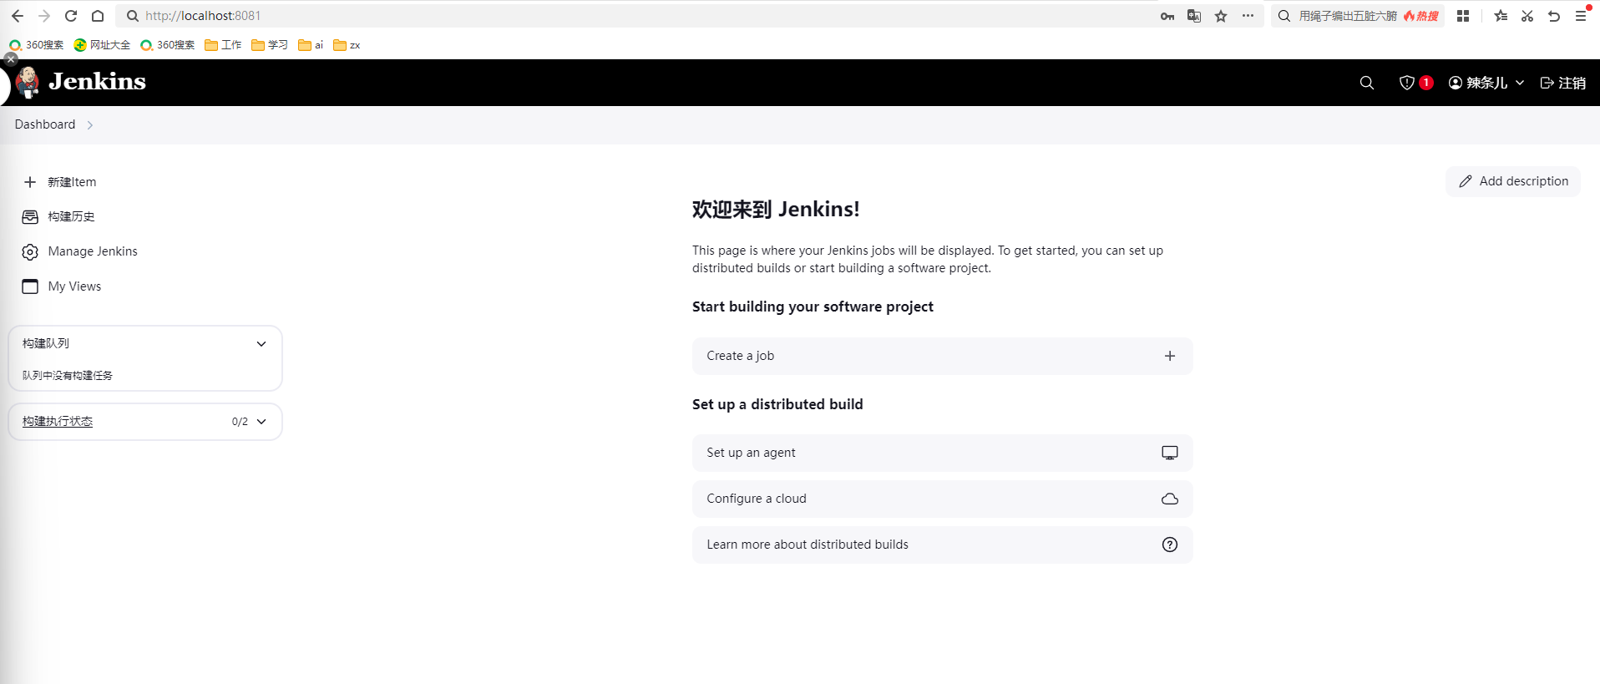Click the undo closed tab icon

pyautogui.click(x=1554, y=16)
